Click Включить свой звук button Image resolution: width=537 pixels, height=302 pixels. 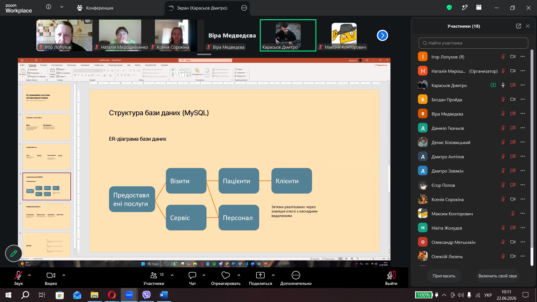498,276
